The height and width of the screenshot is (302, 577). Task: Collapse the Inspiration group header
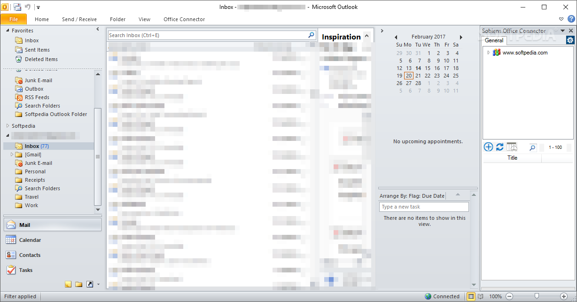366,36
